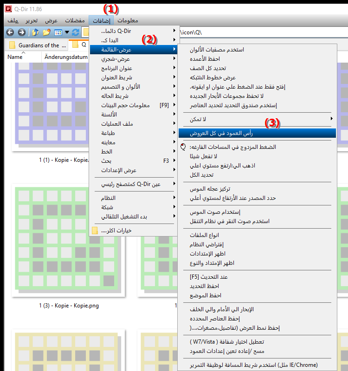This screenshot has width=348, height=371.
Task: Click the mouse icon beside الضغط المزدوج
Action: click(x=183, y=147)
